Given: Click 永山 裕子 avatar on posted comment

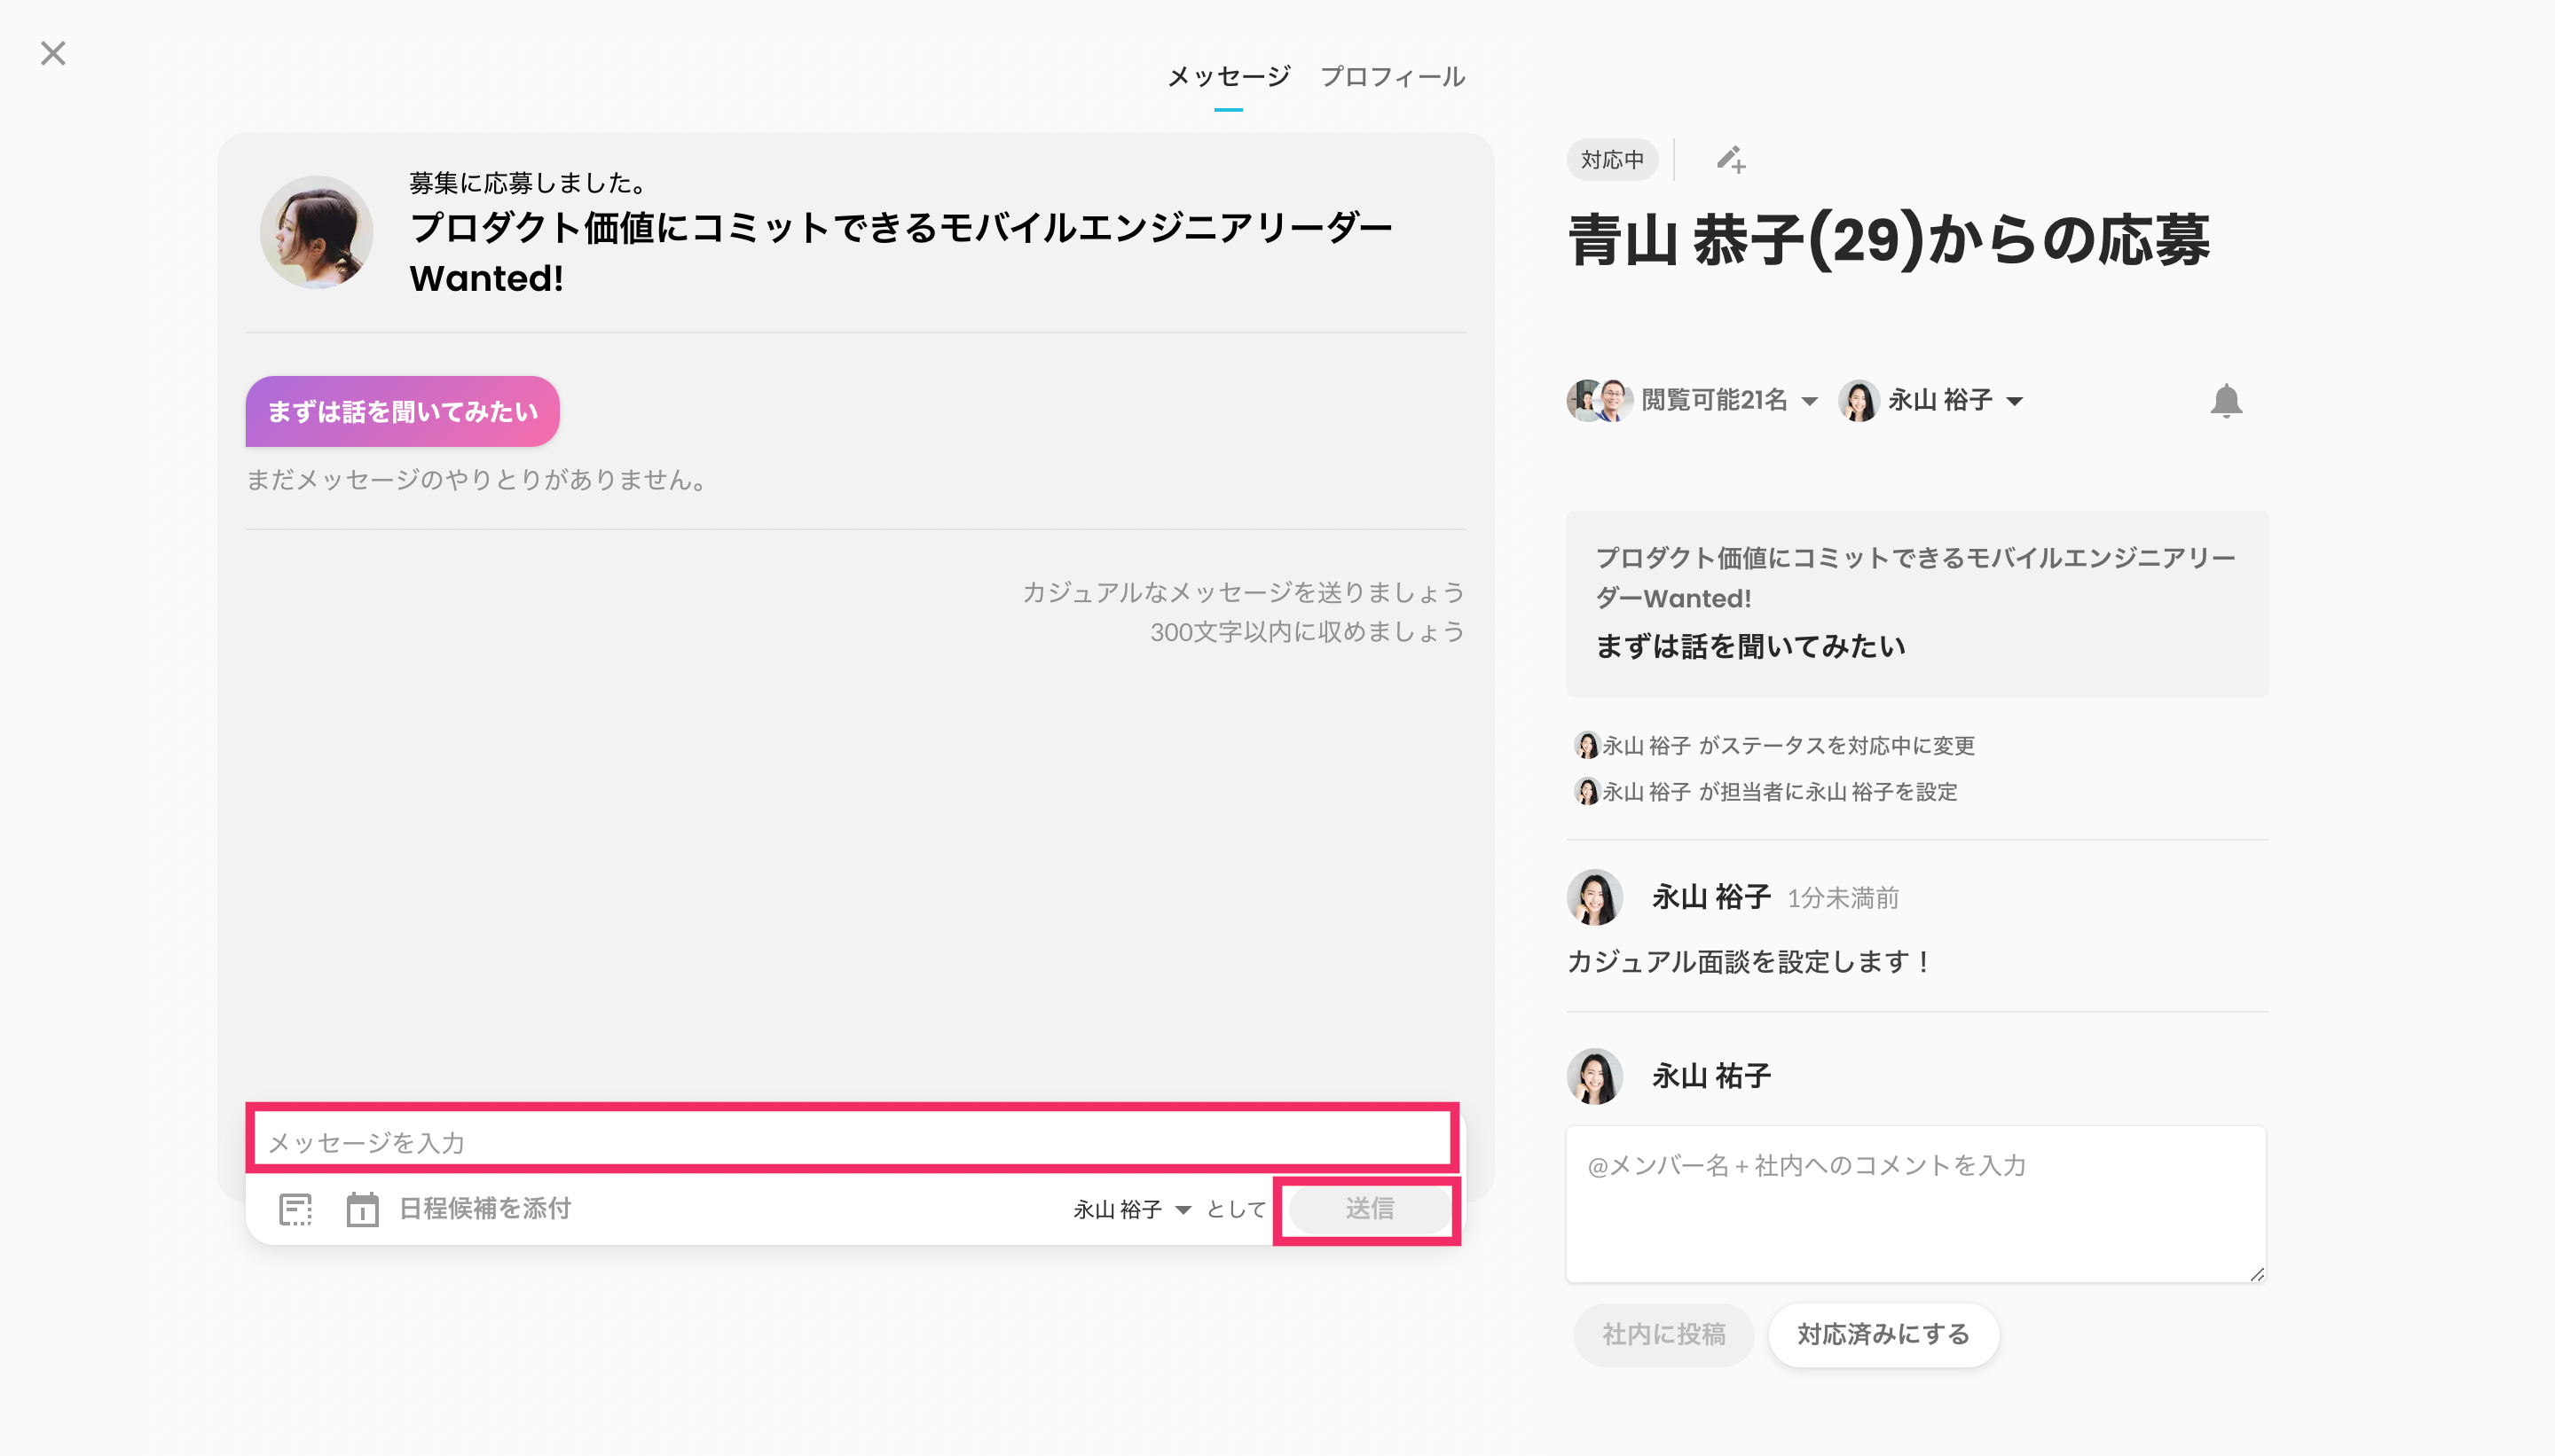Looking at the screenshot, I should pos(1594,897).
